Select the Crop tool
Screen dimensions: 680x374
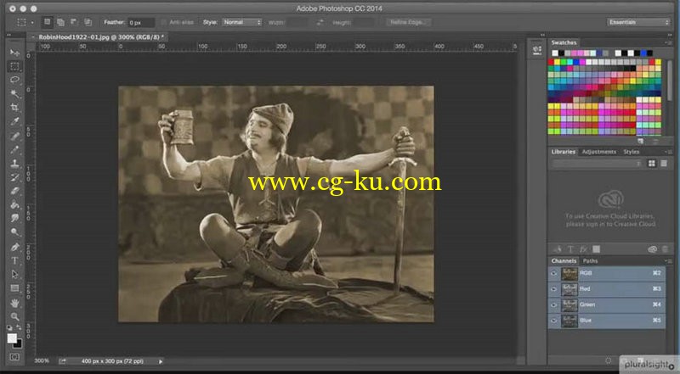point(14,108)
